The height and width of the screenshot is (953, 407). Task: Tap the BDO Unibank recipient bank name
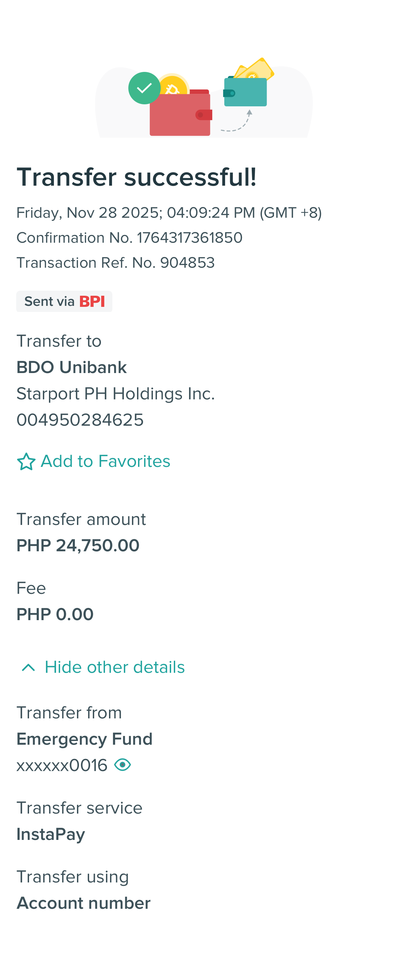[72, 367]
